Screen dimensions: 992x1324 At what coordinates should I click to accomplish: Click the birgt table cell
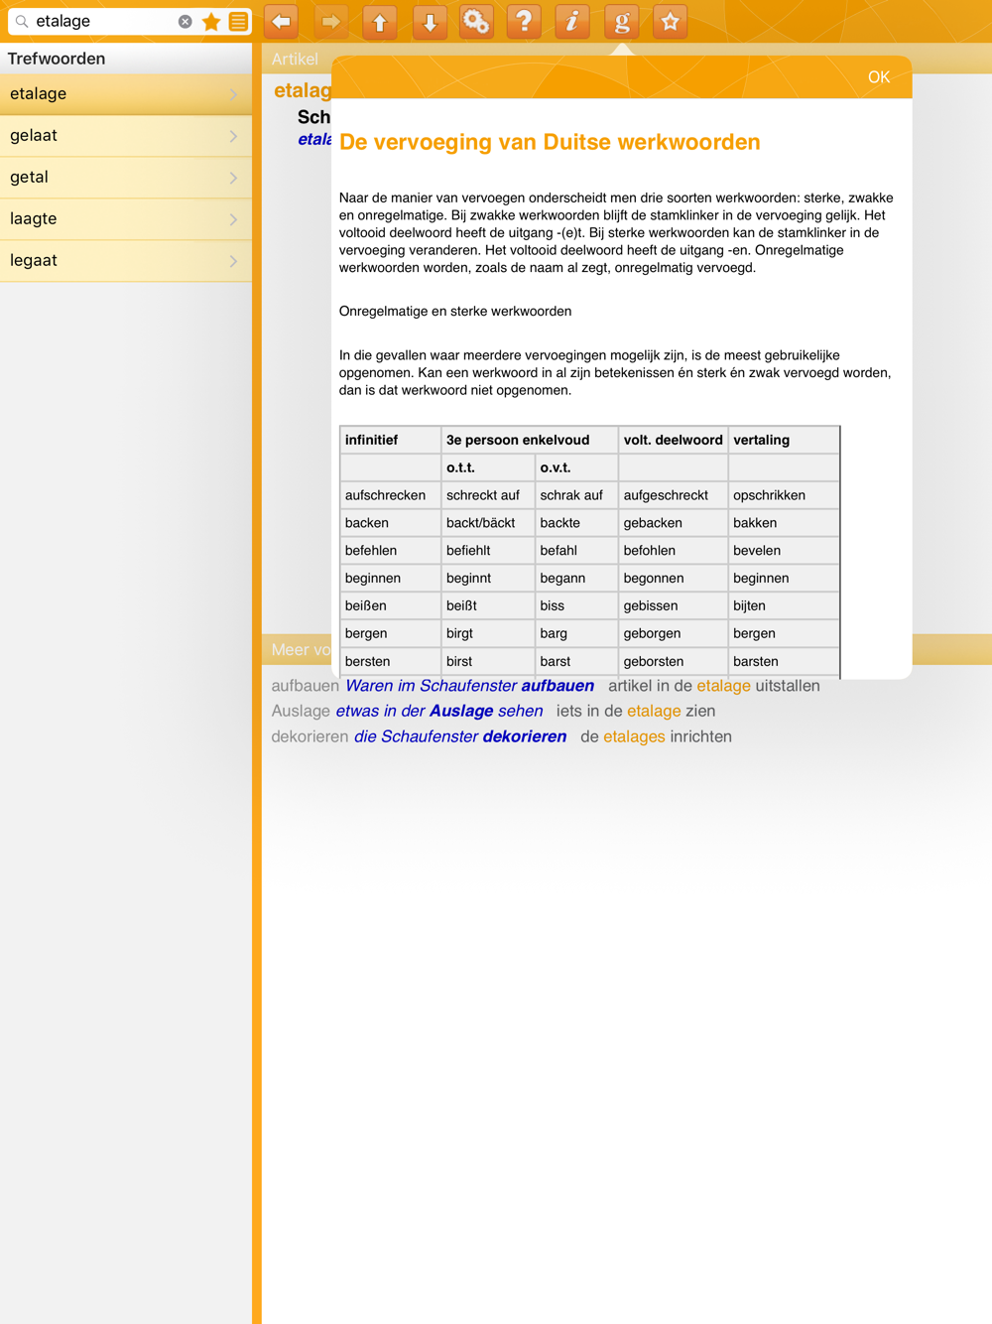488,634
